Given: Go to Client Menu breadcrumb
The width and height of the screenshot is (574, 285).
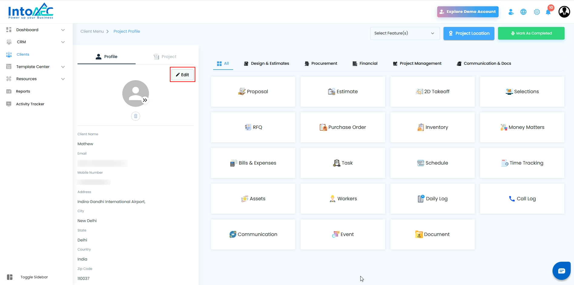Looking at the screenshot, I should pyautogui.click(x=92, y=31).
